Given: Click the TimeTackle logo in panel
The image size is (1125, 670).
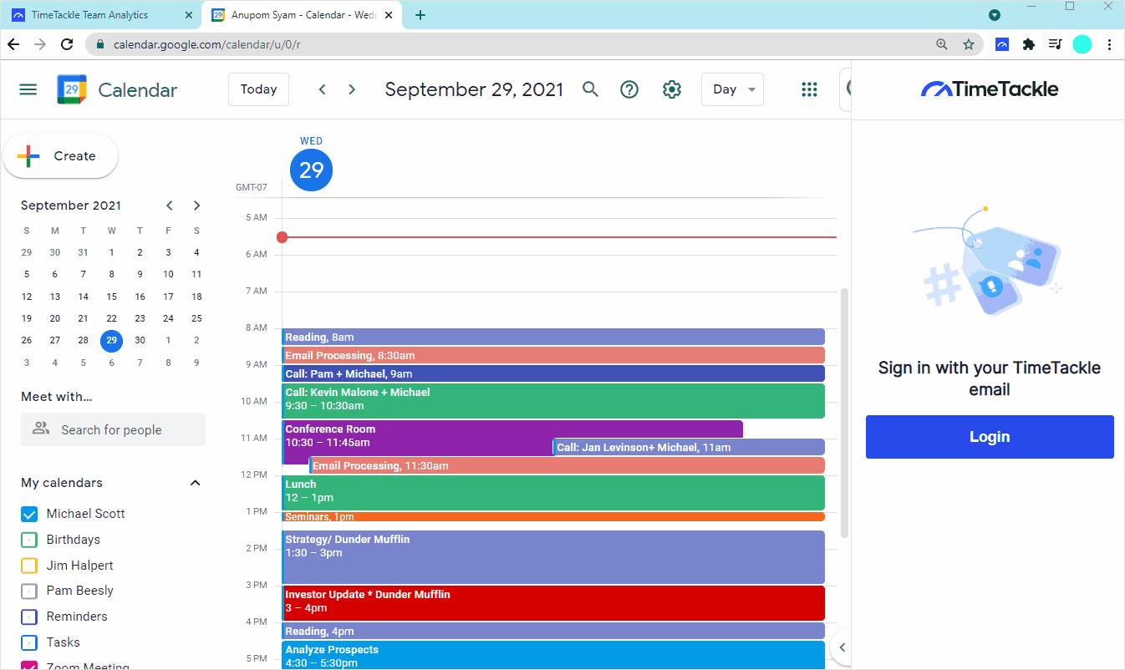Looking at the screenshot, I should (x=990, y=89).
